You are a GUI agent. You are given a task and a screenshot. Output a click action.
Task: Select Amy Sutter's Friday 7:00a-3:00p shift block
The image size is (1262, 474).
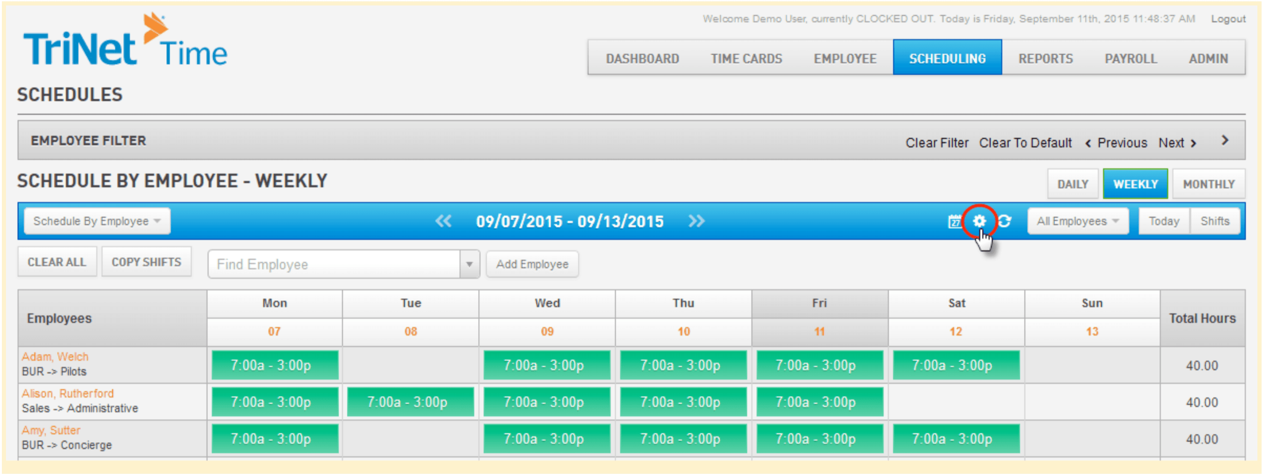coord(819,438)
